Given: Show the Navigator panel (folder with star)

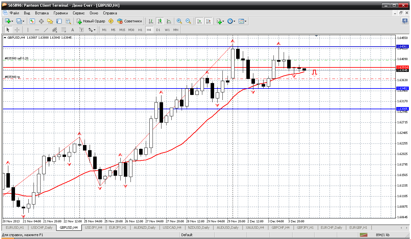Looking at the screenshot, I should 50,21.
